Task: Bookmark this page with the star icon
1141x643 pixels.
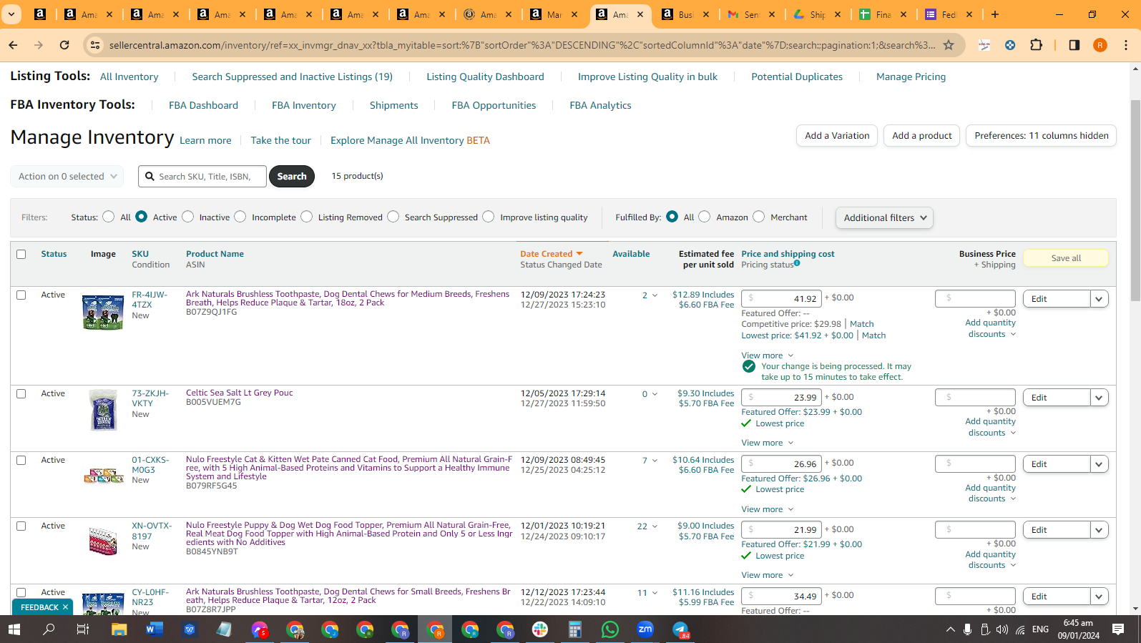Action: coord(949,45)
